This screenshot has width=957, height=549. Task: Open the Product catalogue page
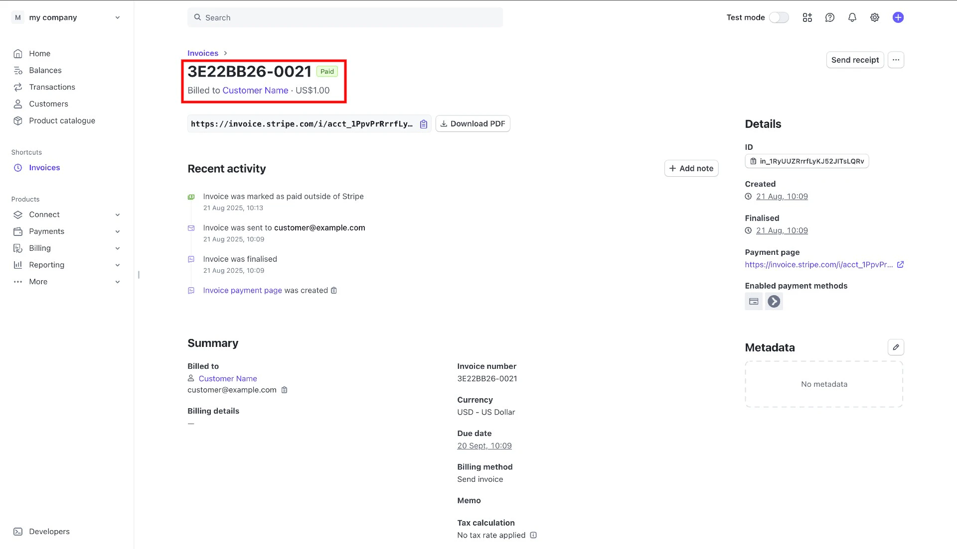(x=62, y=120)
